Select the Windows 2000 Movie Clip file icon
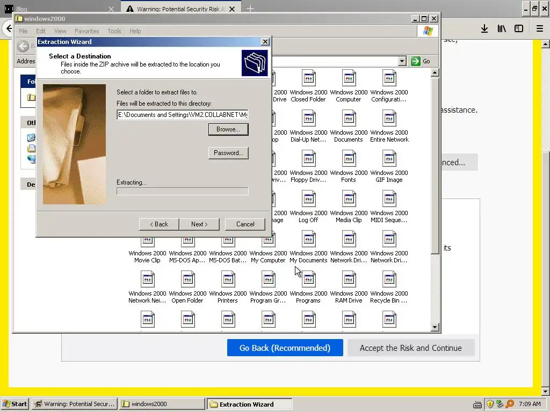 (147, 242)
